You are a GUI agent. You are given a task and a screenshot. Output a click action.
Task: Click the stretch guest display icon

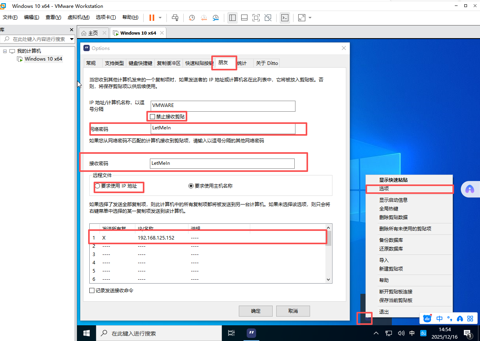(302, 18)
